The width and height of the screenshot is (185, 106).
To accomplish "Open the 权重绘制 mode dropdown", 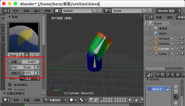I will click(x=55, y=100).
